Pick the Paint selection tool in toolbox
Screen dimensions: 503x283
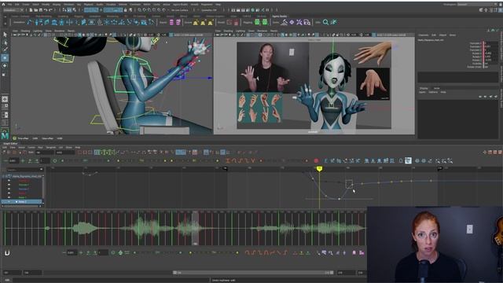5,50
